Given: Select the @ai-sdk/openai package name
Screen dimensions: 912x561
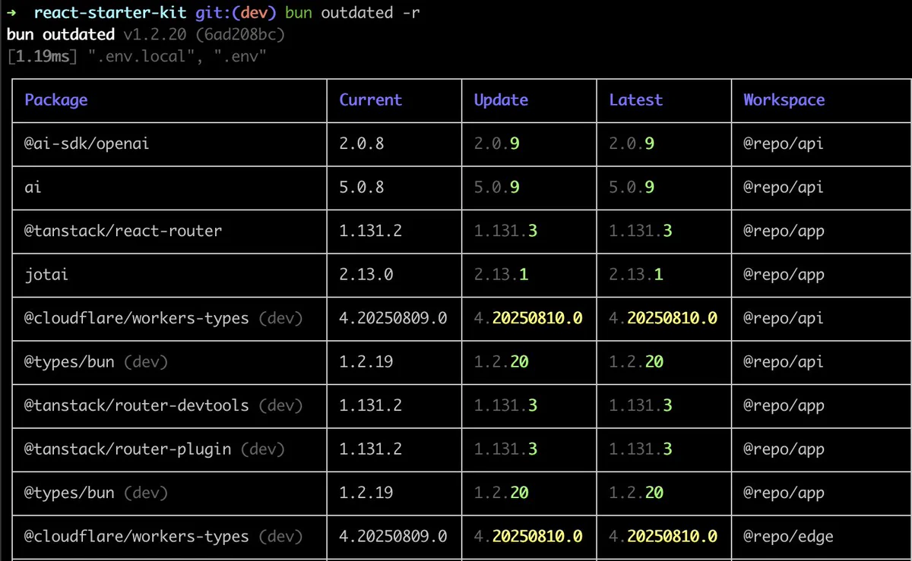Looking at the screenshot, I should point(87,143).
